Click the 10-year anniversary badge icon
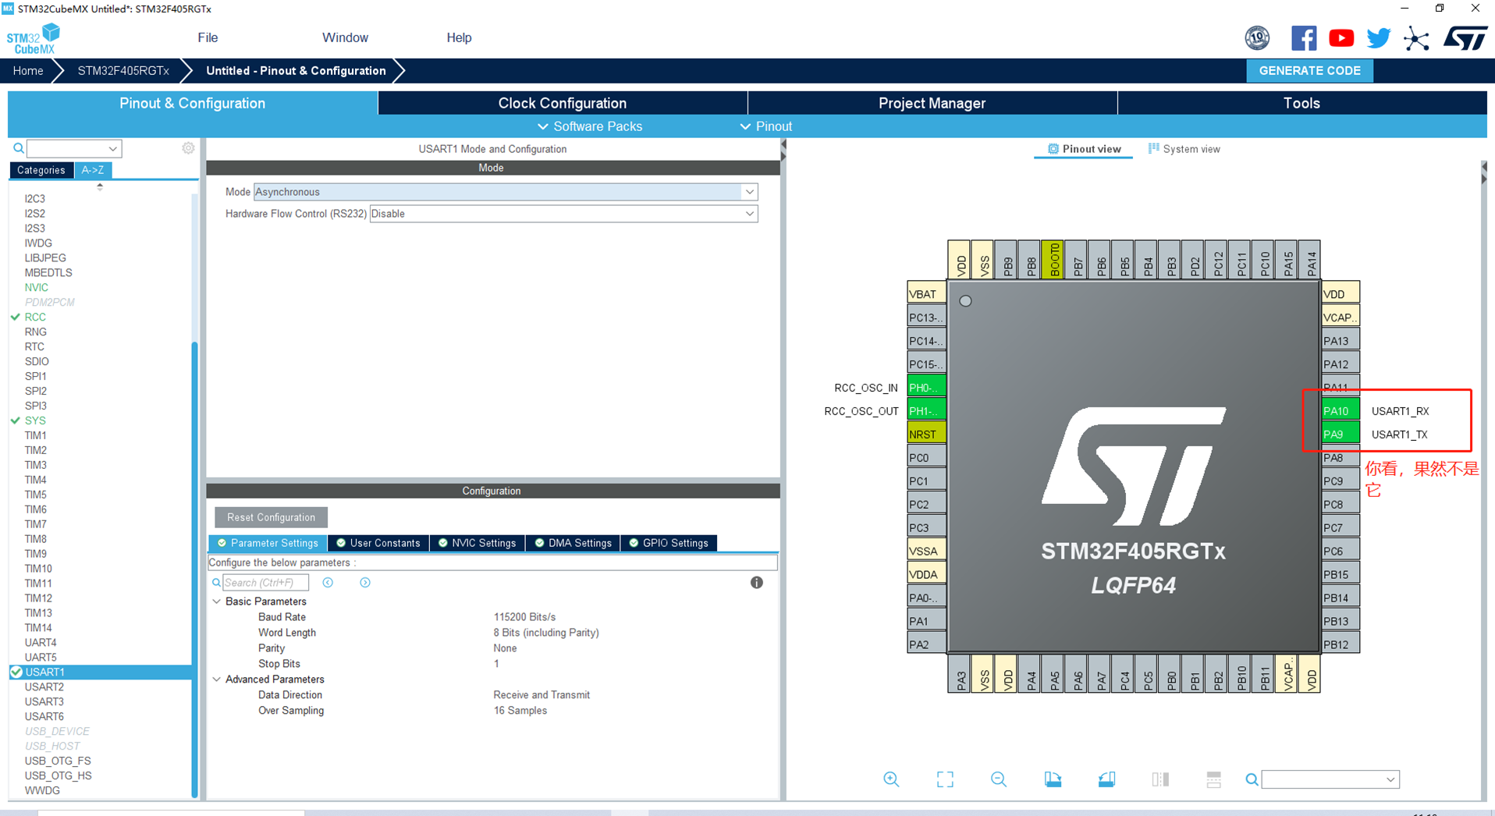This screenshot has width=1495, height=816. coord(1257,37)
